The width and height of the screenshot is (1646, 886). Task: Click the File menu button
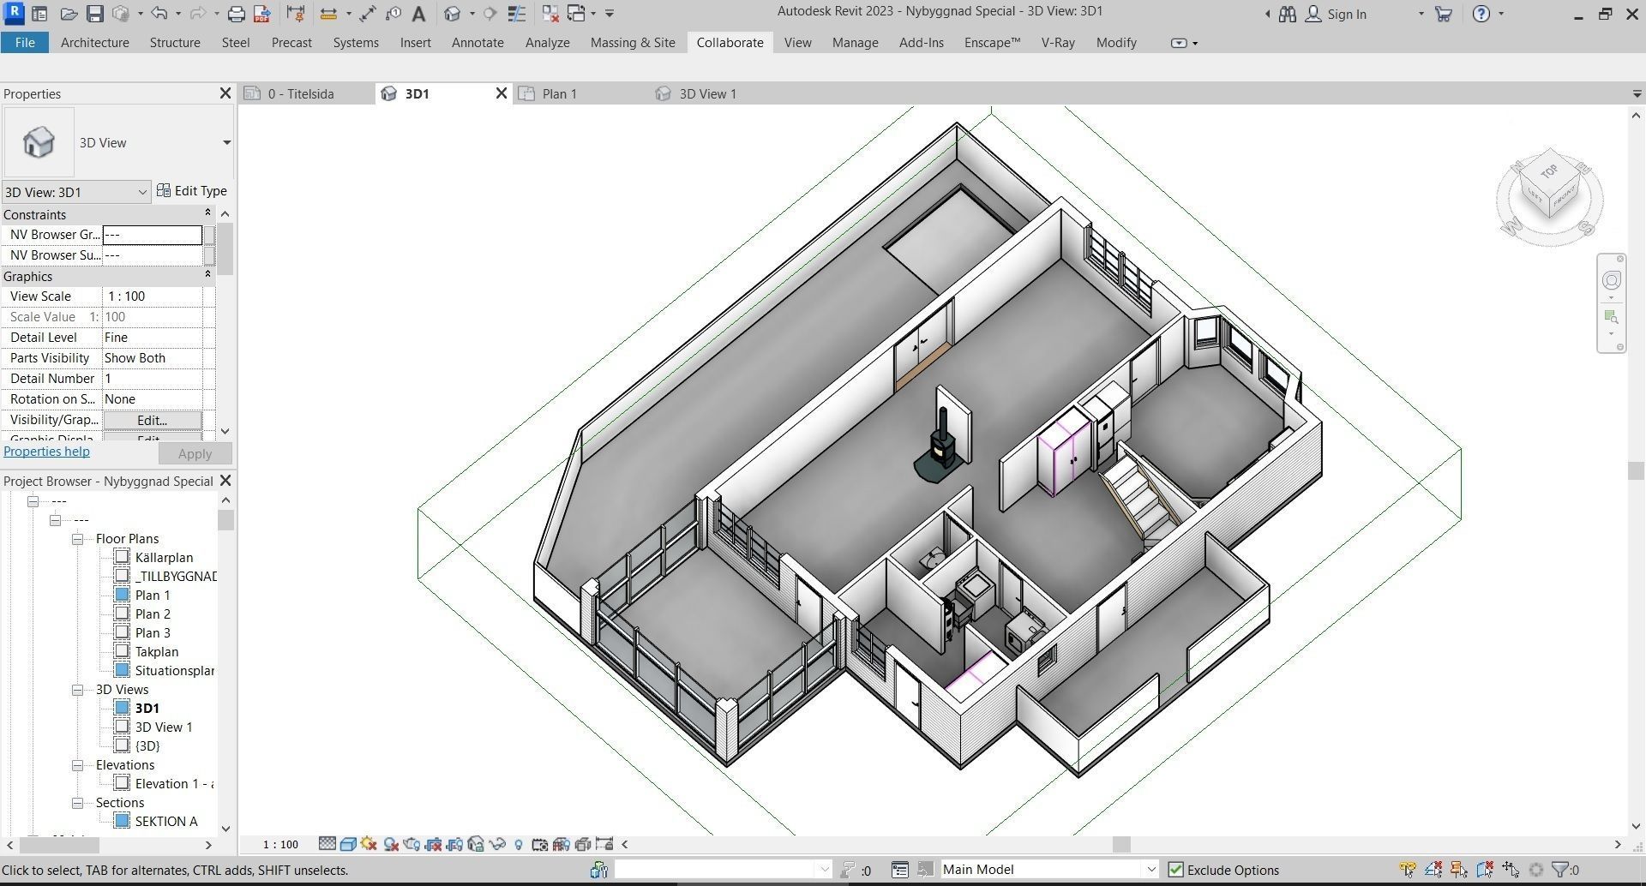tap(25, 42)
